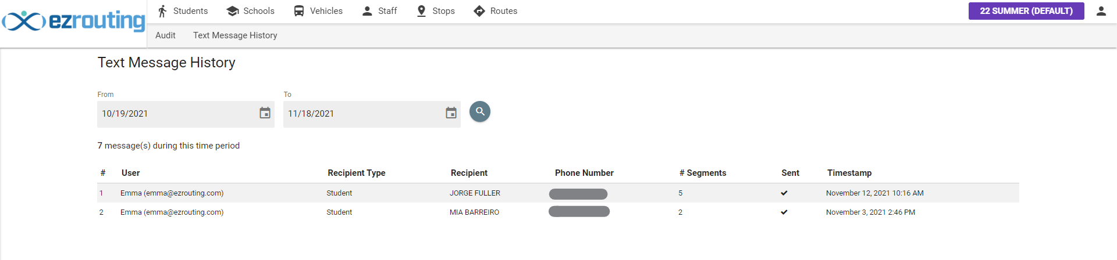The height and width of the screenshot is (260, 1117).
Task: Click into the To date field
Action: [x=364, y=114]
